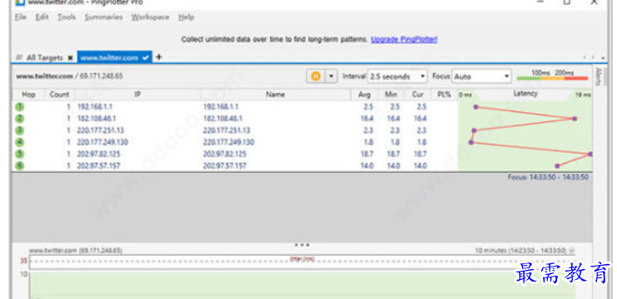
Task: Select hop 6 green circle icon
Action: click(x=20, y=165)
